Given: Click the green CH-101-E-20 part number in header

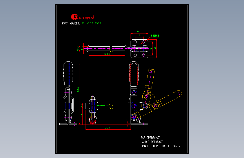Looking at the screenshot, I should pyautogui.click(x=92, y=23).
